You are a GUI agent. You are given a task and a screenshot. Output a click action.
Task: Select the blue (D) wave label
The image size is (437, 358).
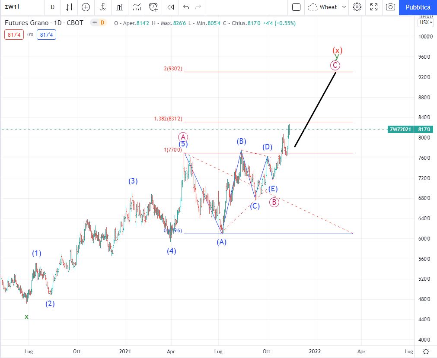click(x=267, y=147)
